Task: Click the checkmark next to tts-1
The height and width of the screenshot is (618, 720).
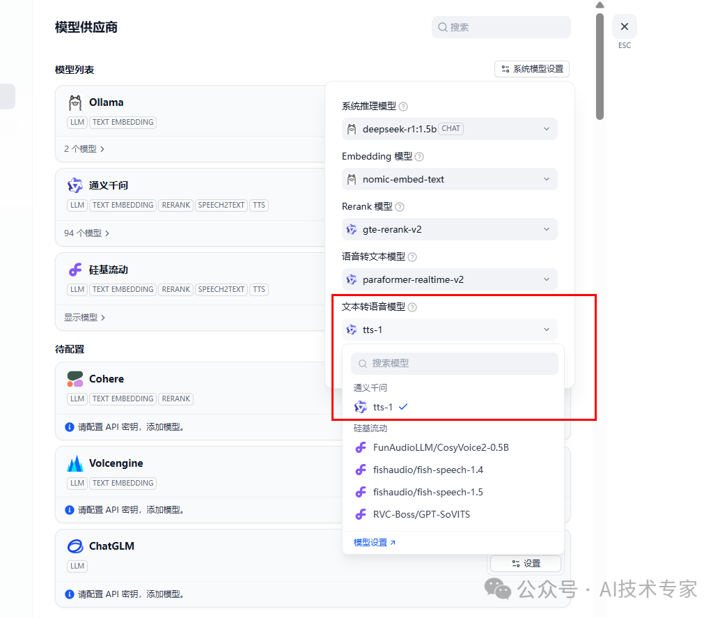Action: point(403,407)
